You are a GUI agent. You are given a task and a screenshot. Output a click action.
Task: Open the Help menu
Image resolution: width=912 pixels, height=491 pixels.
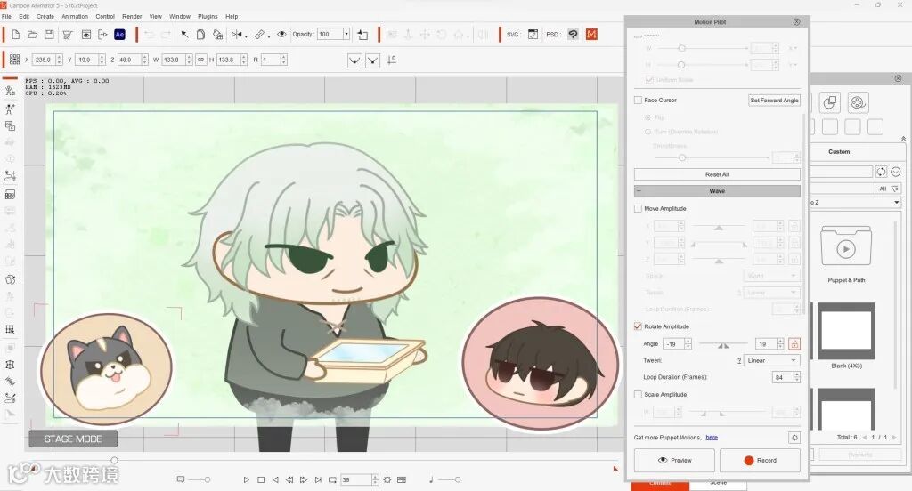232,16
